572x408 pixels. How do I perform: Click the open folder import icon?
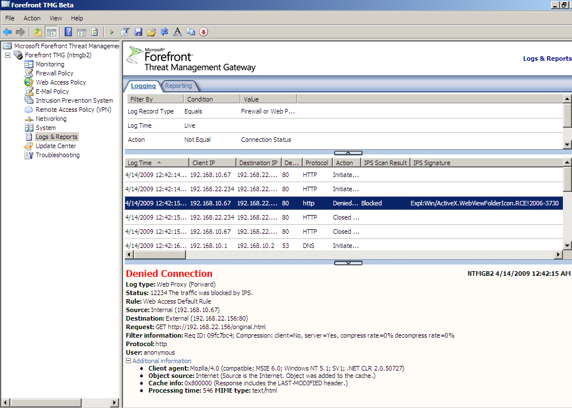151,32
